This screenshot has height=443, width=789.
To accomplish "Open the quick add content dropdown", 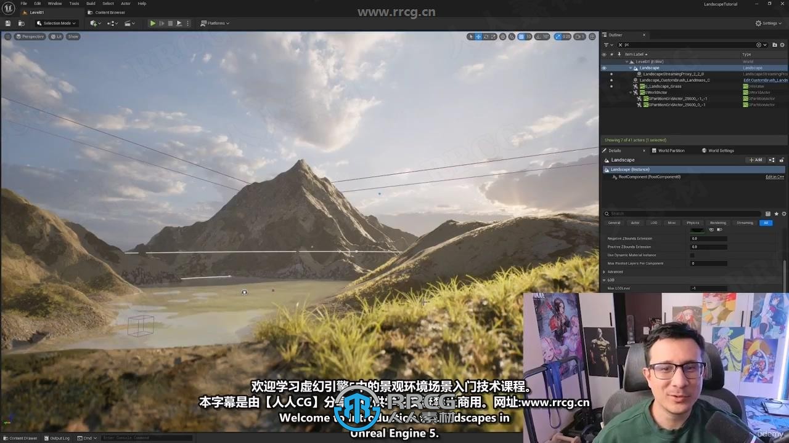I will click(96, 23).
